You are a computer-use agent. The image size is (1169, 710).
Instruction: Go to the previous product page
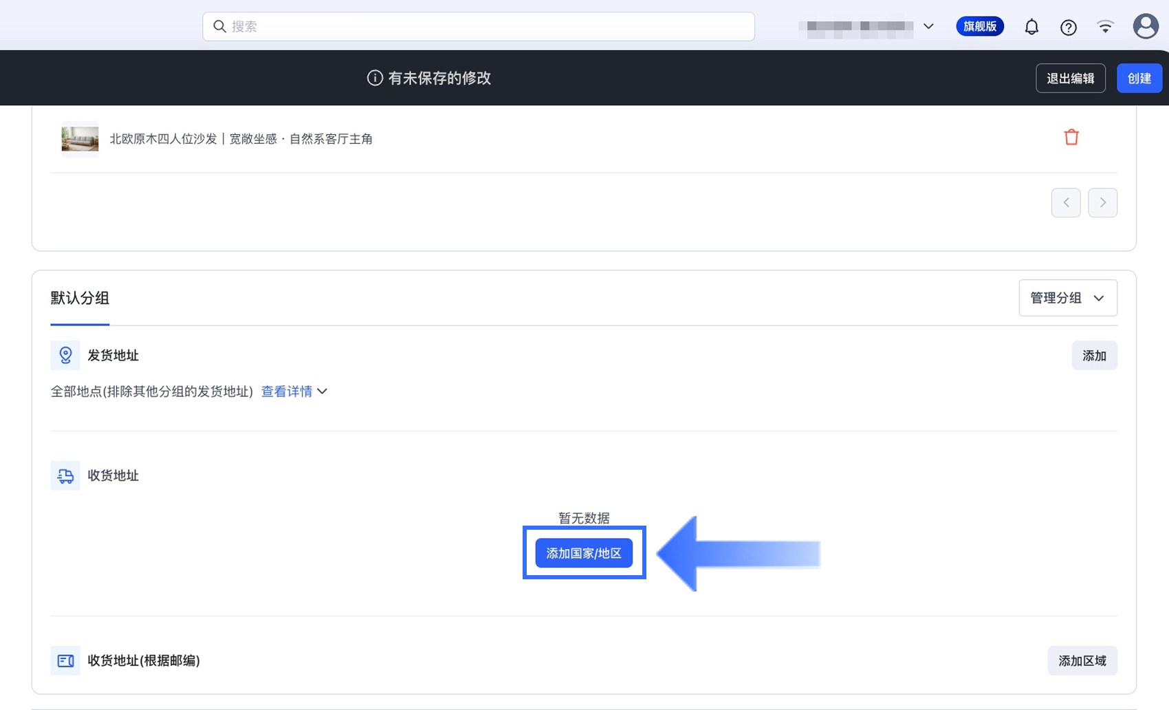point(1066,202)
